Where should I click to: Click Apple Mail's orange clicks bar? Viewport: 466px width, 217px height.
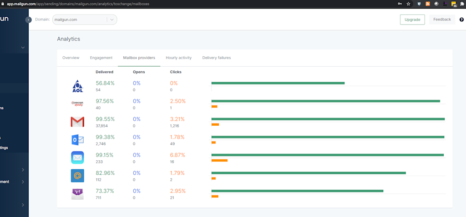point(219,160)
